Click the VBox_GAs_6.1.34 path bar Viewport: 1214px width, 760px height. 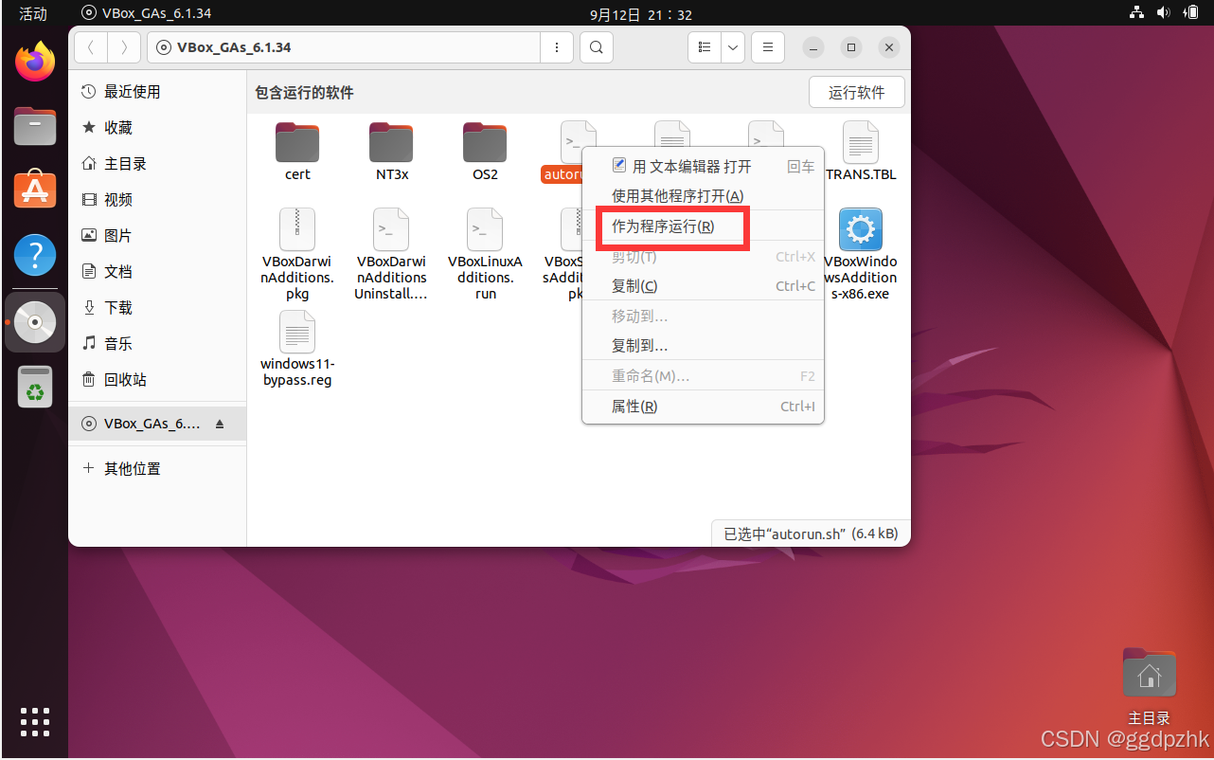(x=344, y=47)
